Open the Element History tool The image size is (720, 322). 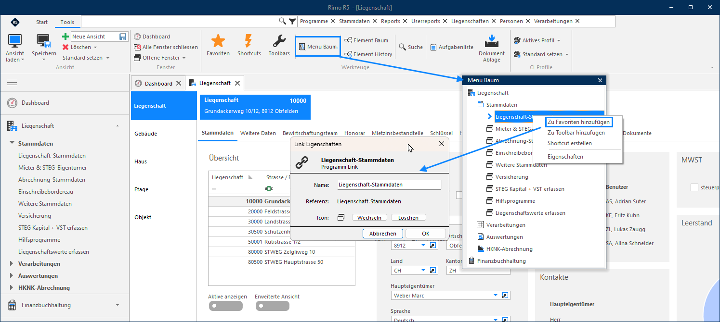click(368, 54)
